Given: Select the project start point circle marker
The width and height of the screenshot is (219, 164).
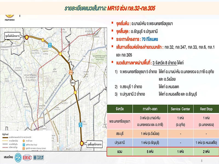Looking at the screenshot, I should point(27,37).
